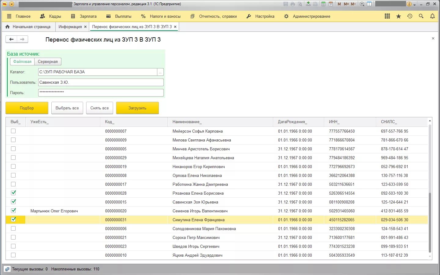
Task: Open the functions grid menu icon
Action: point(387,16)
